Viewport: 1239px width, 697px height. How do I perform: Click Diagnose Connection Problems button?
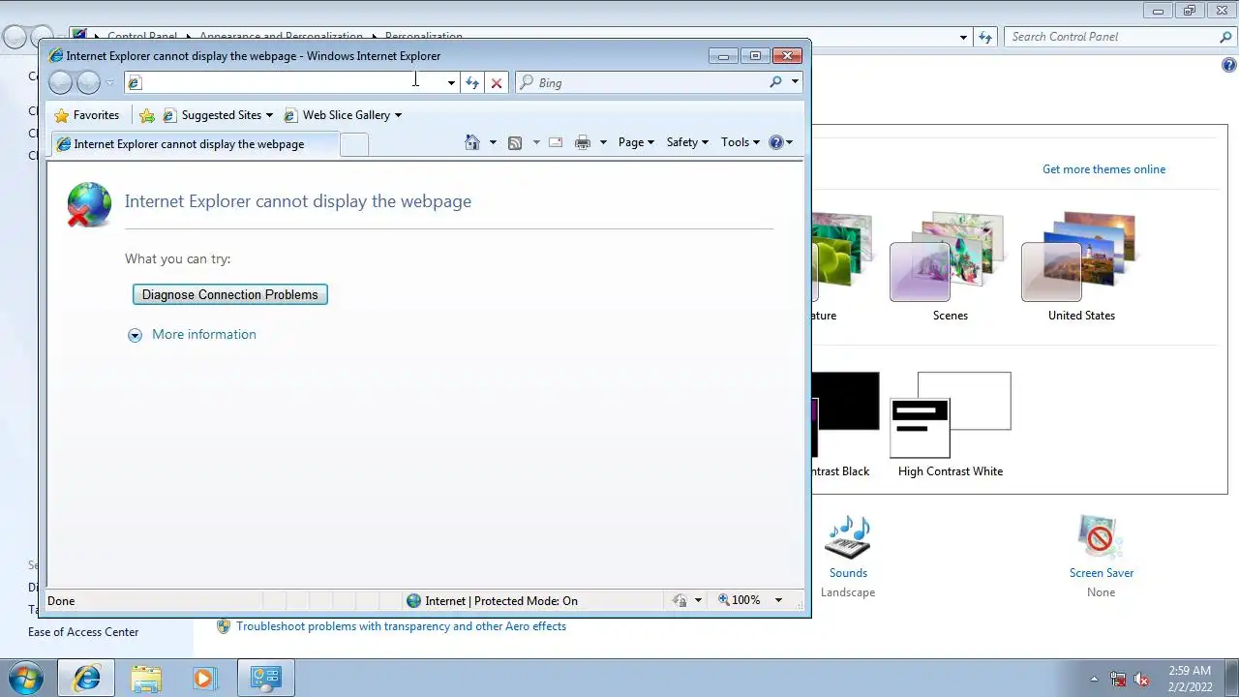point(230,294)
